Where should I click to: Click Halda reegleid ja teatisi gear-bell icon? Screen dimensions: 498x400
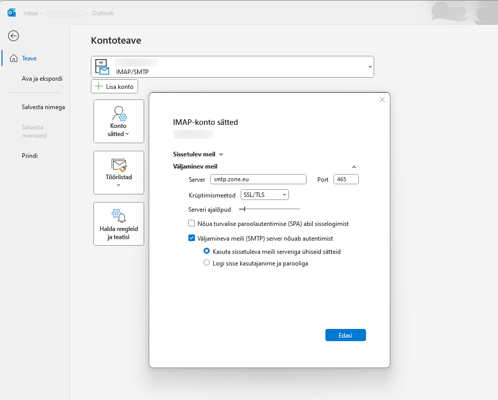click(x=119, y=215)
